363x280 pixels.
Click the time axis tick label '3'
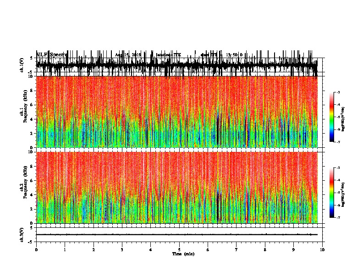tap(122, 250)
